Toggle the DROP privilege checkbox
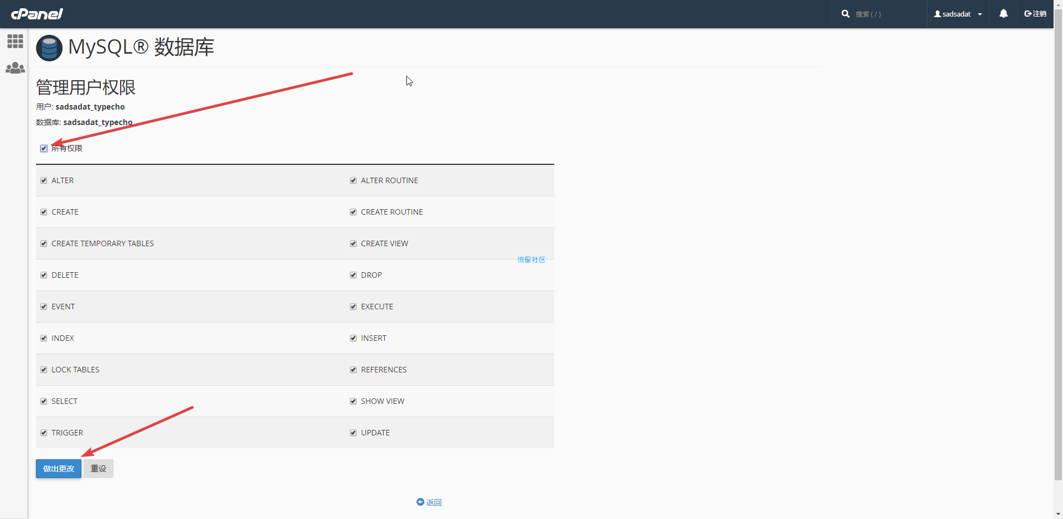This screenshot has height=519, width=1063. click(353, 275)
